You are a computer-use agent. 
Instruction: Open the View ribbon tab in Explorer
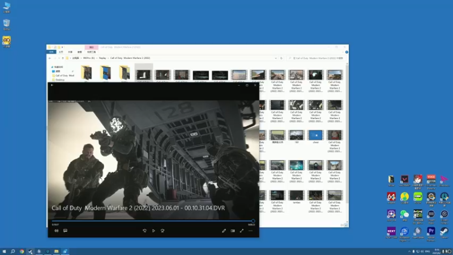(x=80, y=52)
